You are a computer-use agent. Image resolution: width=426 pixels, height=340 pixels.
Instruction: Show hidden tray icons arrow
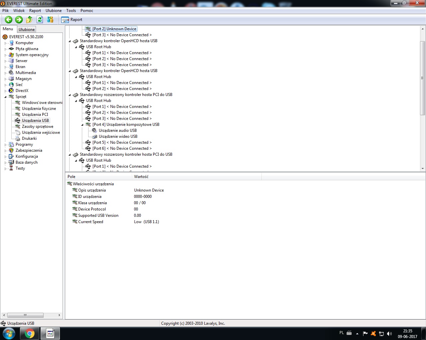pyautogui.click(x=357, y=333)
